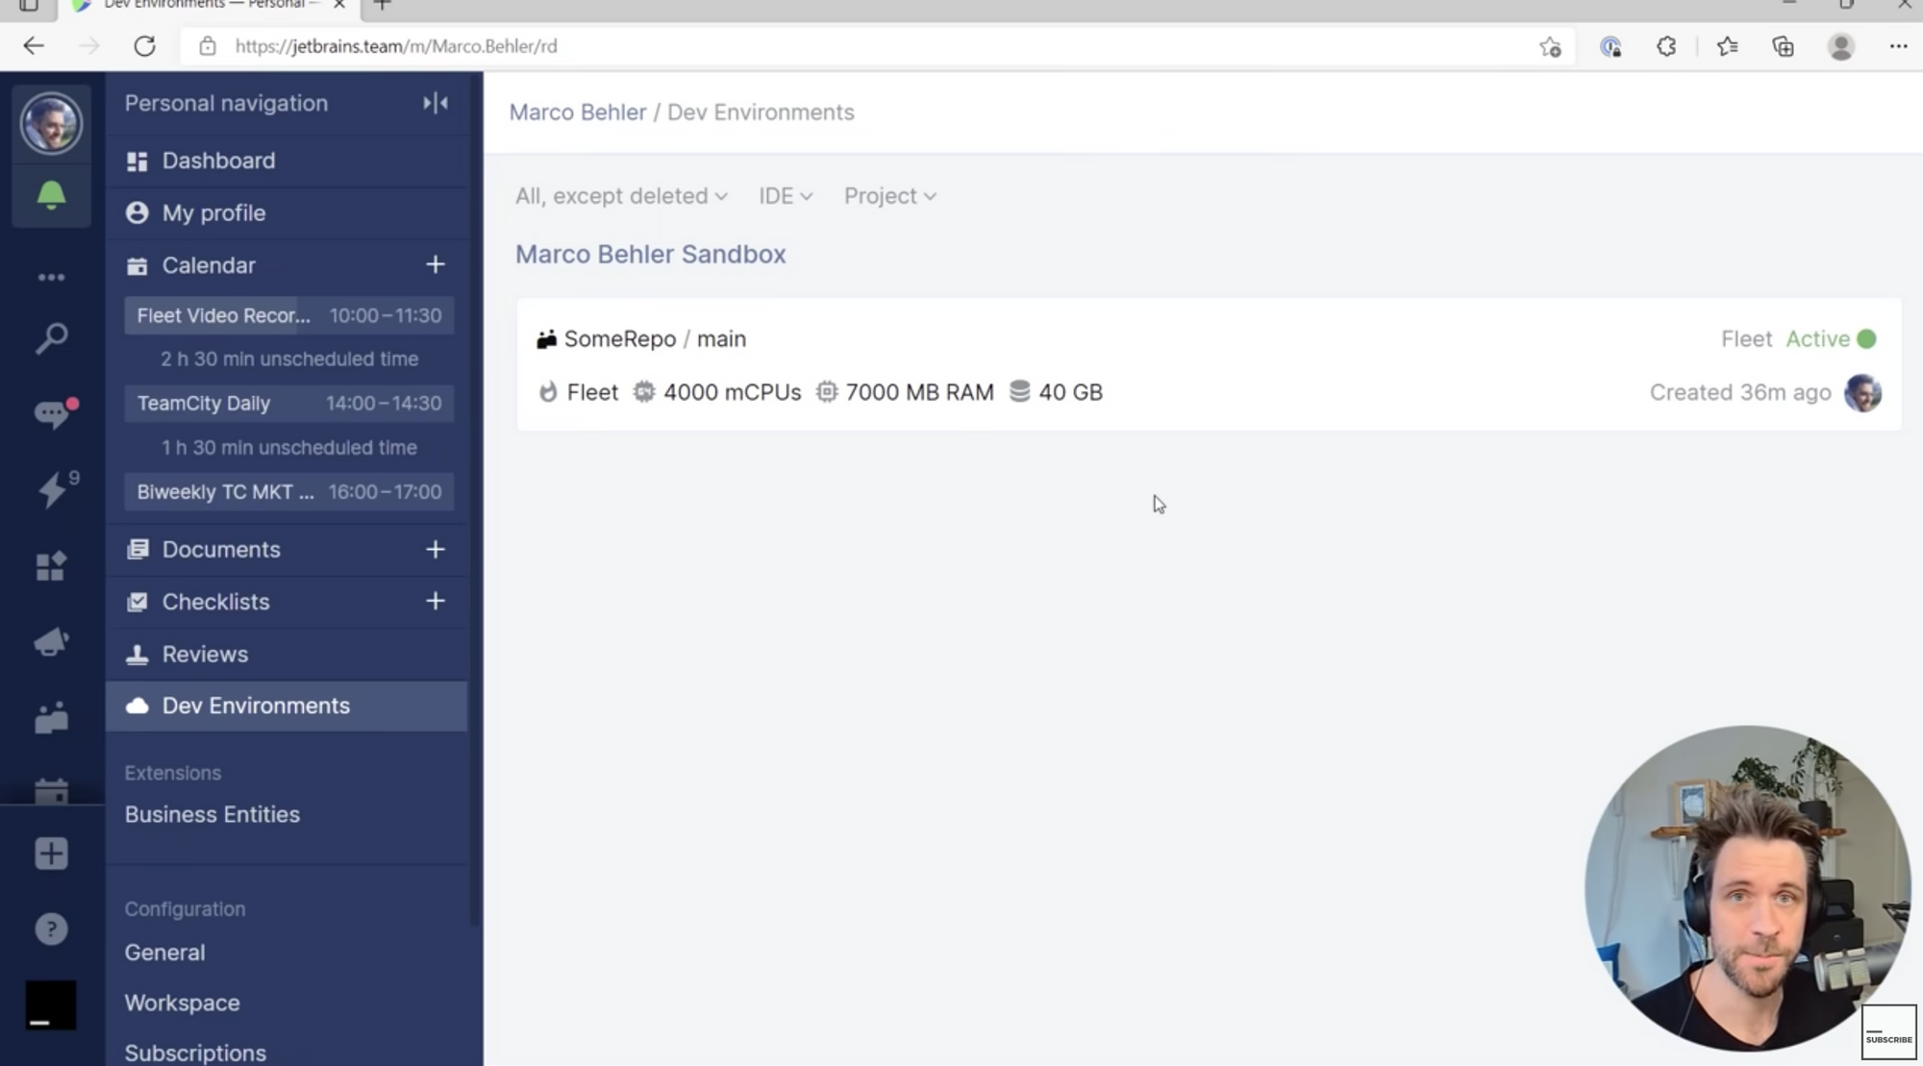The height and width of the screenshot is (1066, 1923).
Task: Open notifications bell icon
Action: coord(51,195)
